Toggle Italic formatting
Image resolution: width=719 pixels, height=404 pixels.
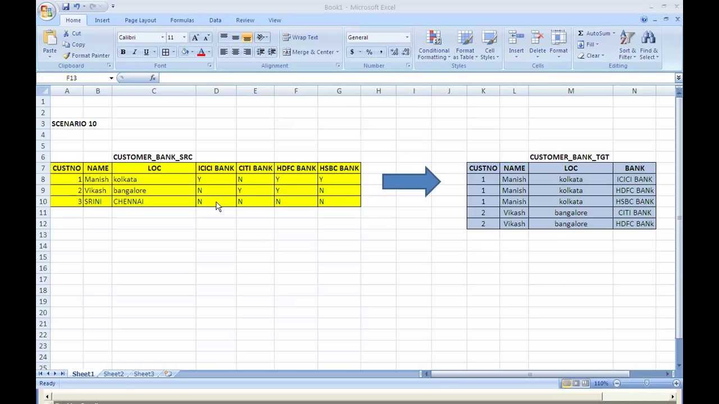(134, 52)
